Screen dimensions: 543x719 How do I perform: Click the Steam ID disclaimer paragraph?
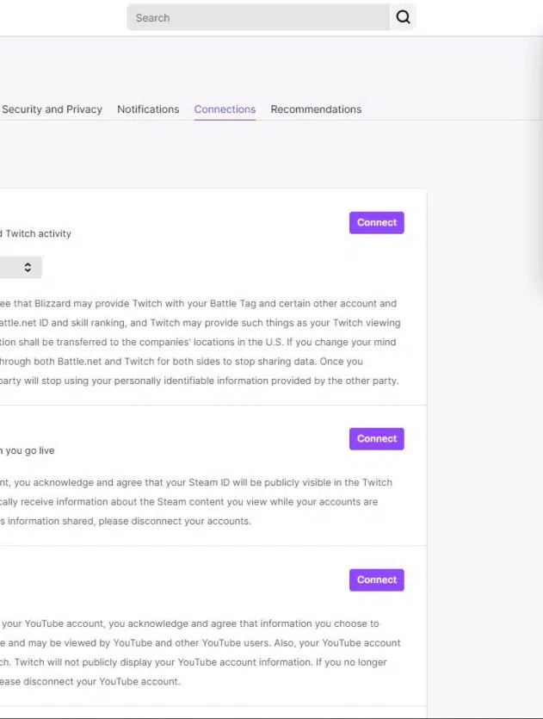196,502
